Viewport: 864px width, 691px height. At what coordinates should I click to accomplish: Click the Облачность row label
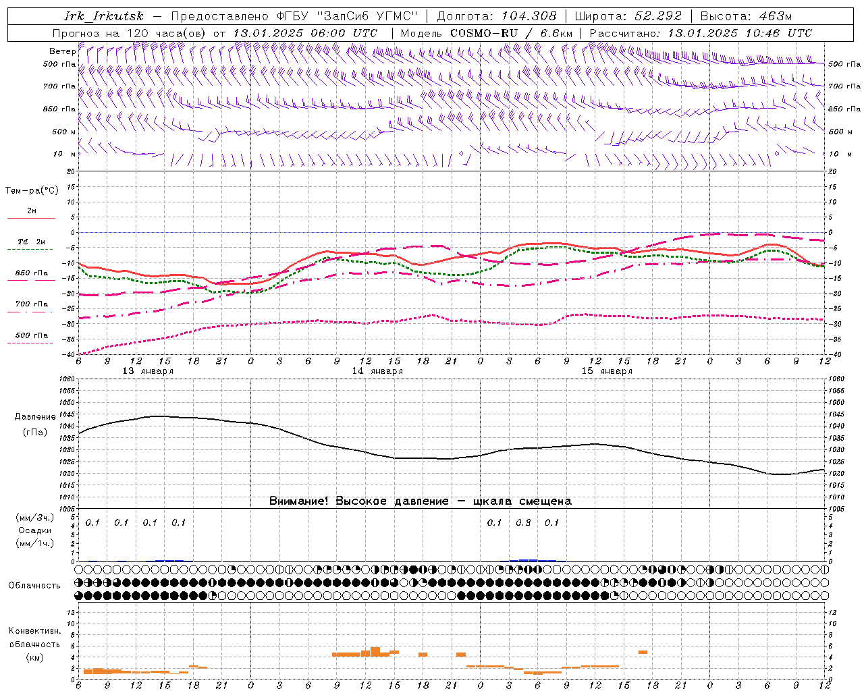34,585
